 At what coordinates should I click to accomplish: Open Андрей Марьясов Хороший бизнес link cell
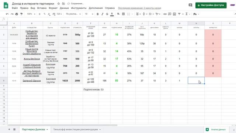click(32, 66)
